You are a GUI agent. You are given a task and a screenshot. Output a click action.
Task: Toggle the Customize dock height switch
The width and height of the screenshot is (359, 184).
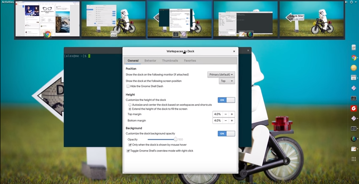(226, 100)
